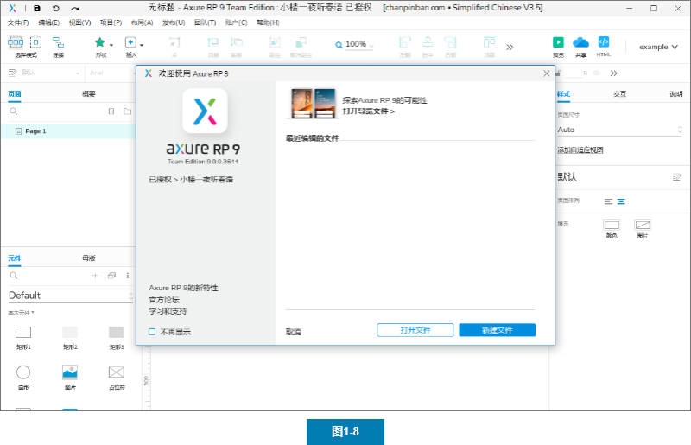The image size is (691, 445).
Task: Open widget library options three-dot menu
Action: click(128, 275)
